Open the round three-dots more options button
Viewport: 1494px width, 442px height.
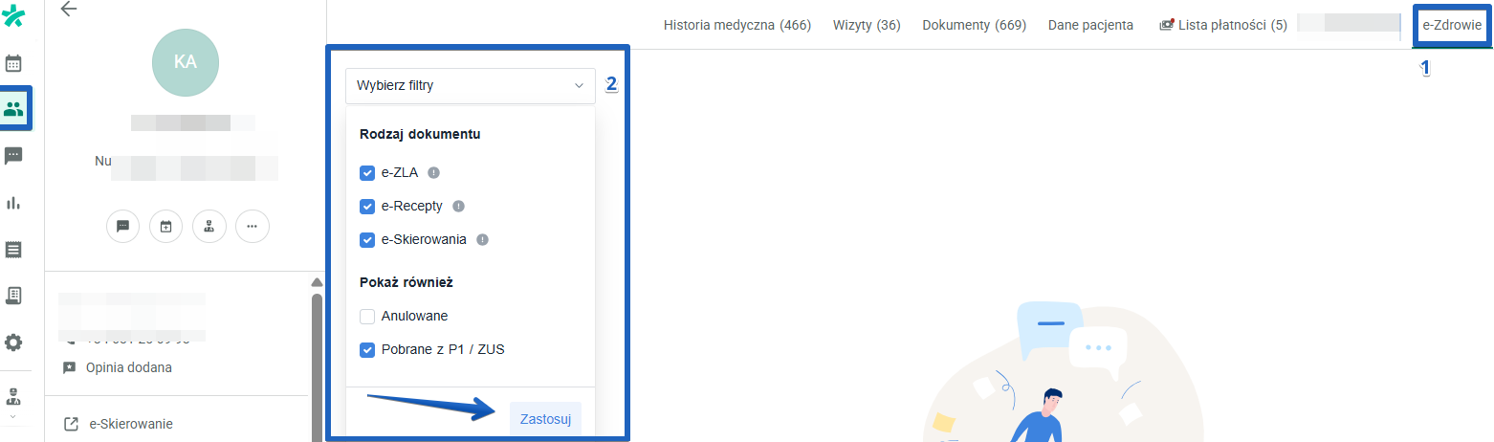click(x=253, y=227)
